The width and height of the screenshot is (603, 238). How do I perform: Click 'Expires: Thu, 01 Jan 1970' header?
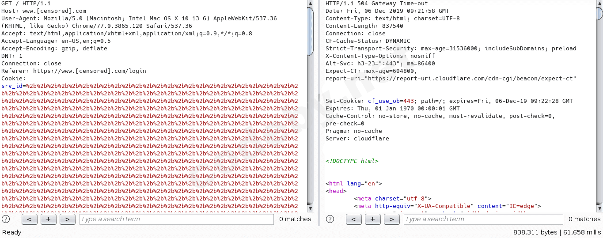pos(393,109)
